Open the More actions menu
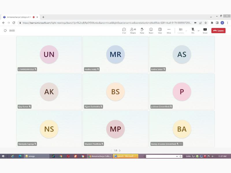Image resolution: width=231 pixels, height=173 pixels. (169, 30)
